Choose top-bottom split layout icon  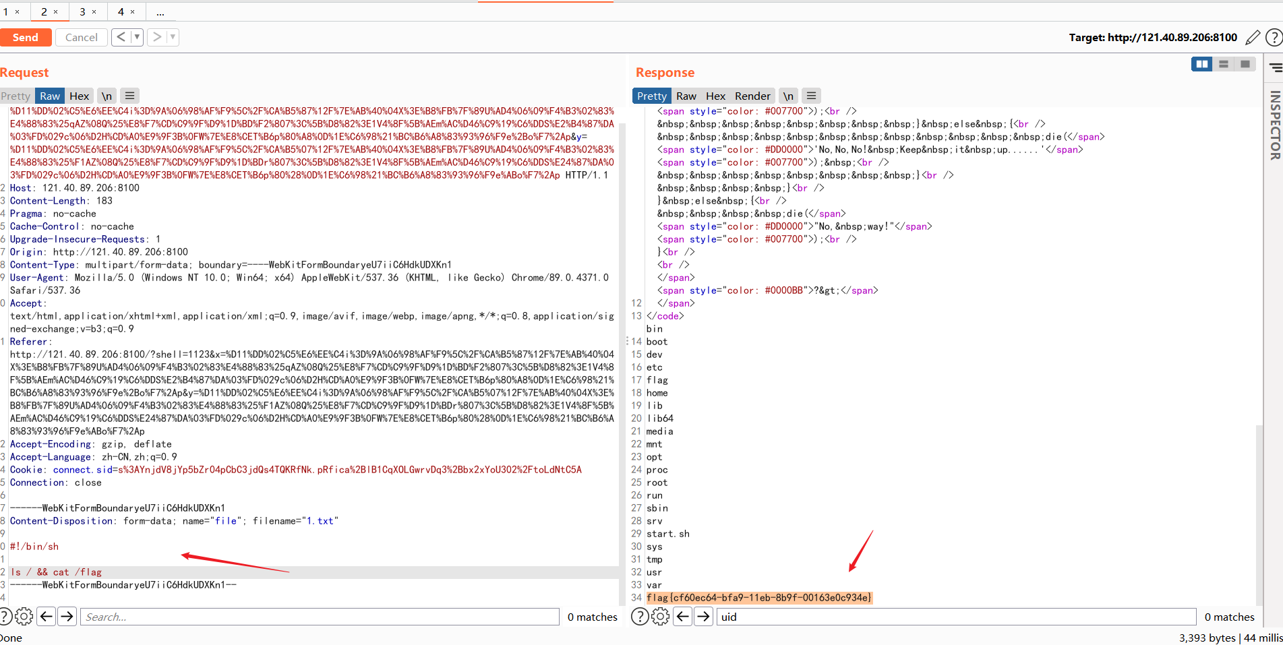(1224, 64)
